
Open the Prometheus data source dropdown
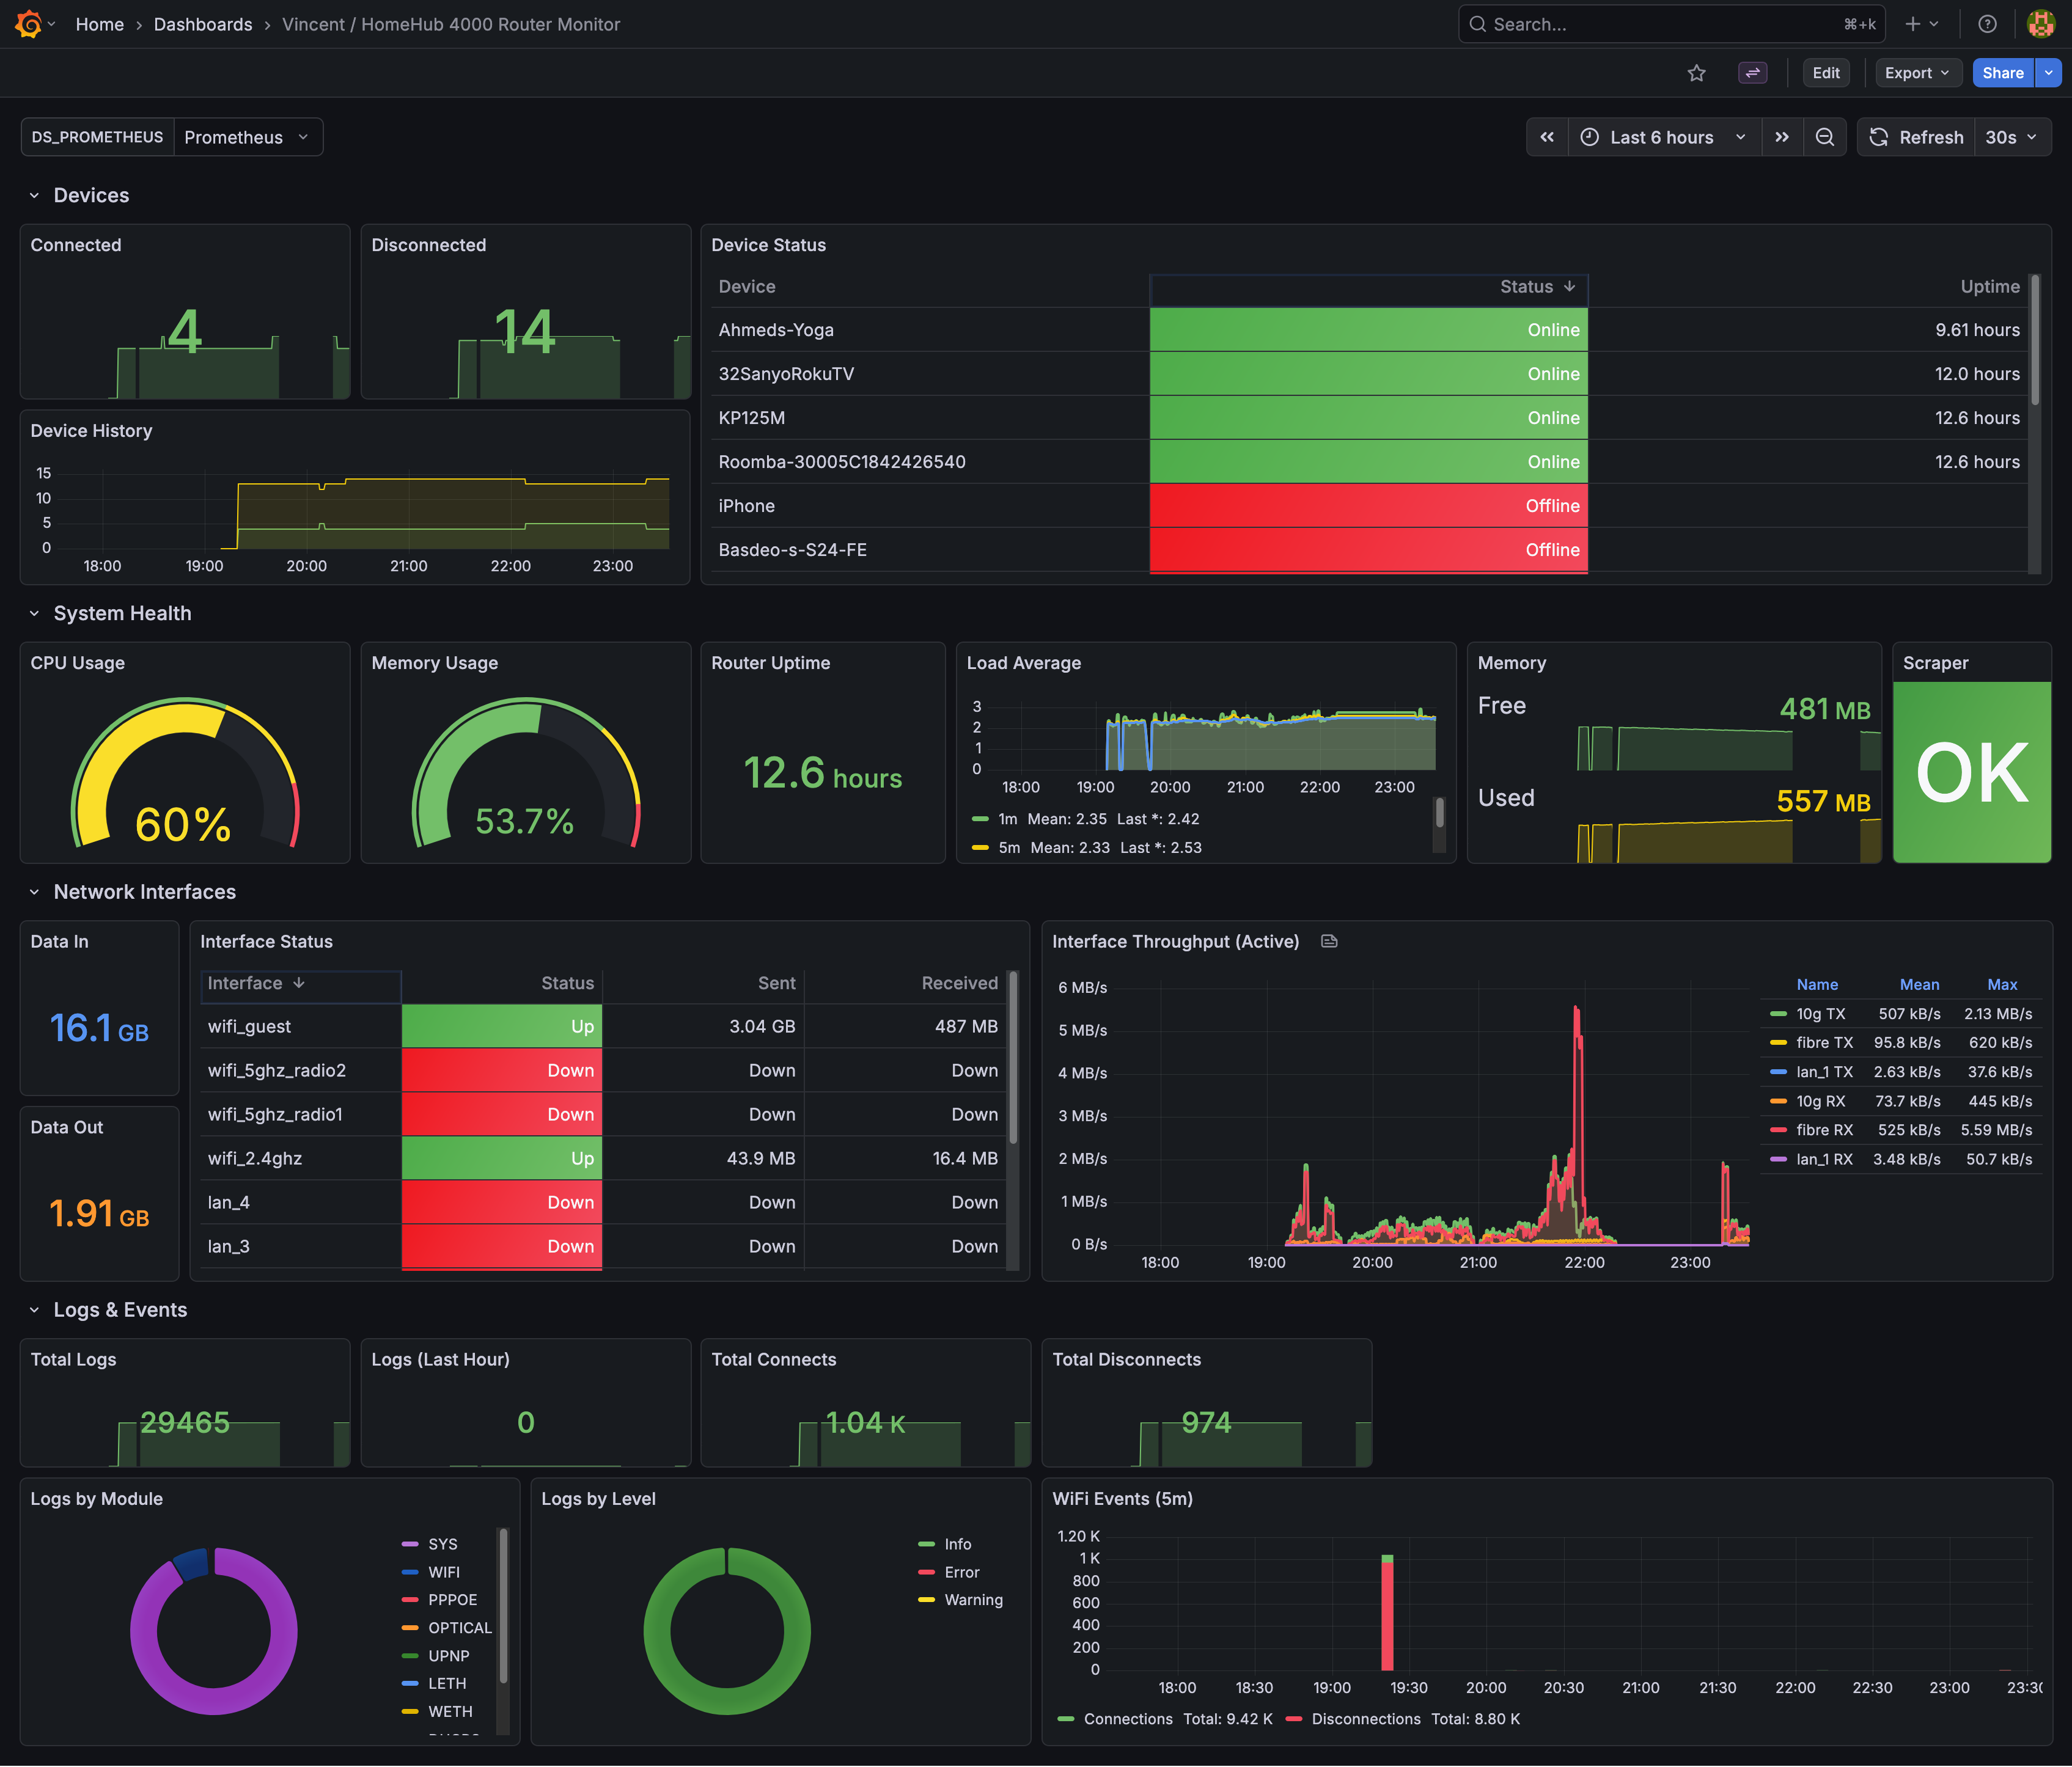pyautogui.click(x=246, y=137)
